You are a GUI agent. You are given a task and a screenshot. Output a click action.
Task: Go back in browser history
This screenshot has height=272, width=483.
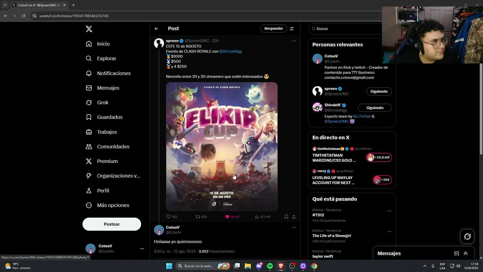[x=5, y=16]
